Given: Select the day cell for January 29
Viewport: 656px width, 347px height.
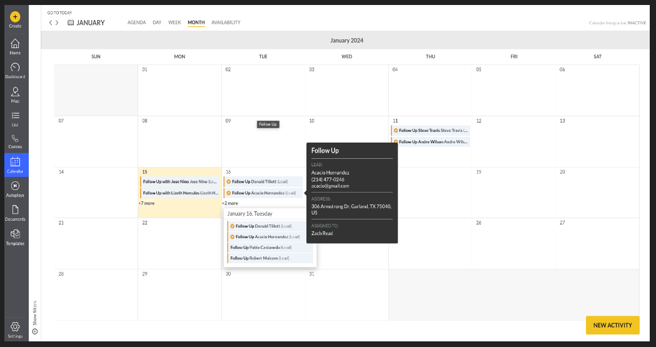Looking at the screenshot, I should coord(179,294).
